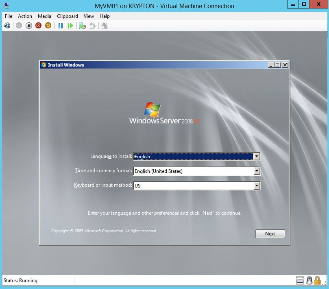
Task: Click the keyboard status icon in the status bar
Action: click(x=300, y=280)
